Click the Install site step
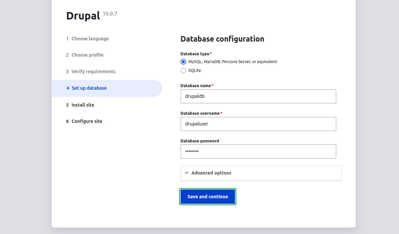 click(83, 105)
